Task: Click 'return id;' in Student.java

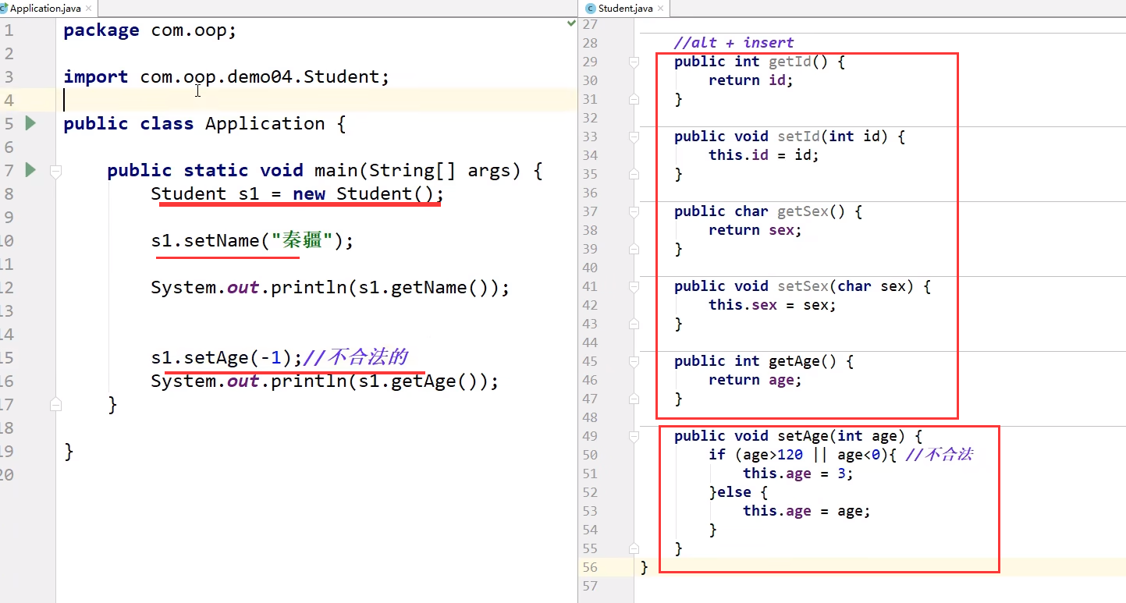Action: (x=751, y=80)
